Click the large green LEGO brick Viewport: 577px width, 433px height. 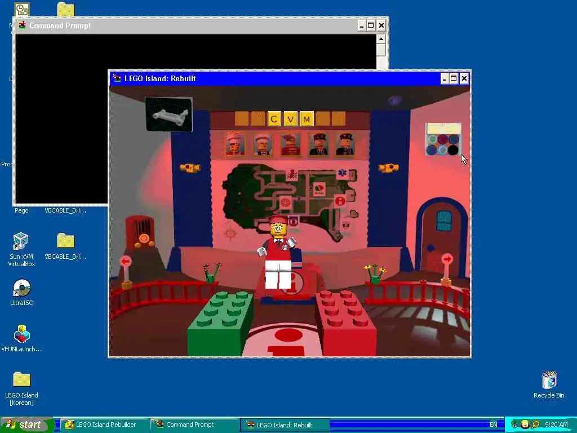coord(221,323)
